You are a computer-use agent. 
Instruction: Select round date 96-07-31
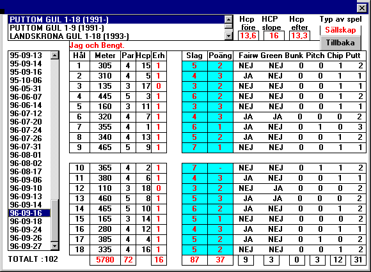click(x=29, y=146)
